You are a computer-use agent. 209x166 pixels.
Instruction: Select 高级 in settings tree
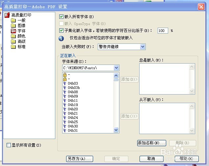coord(21,41)
